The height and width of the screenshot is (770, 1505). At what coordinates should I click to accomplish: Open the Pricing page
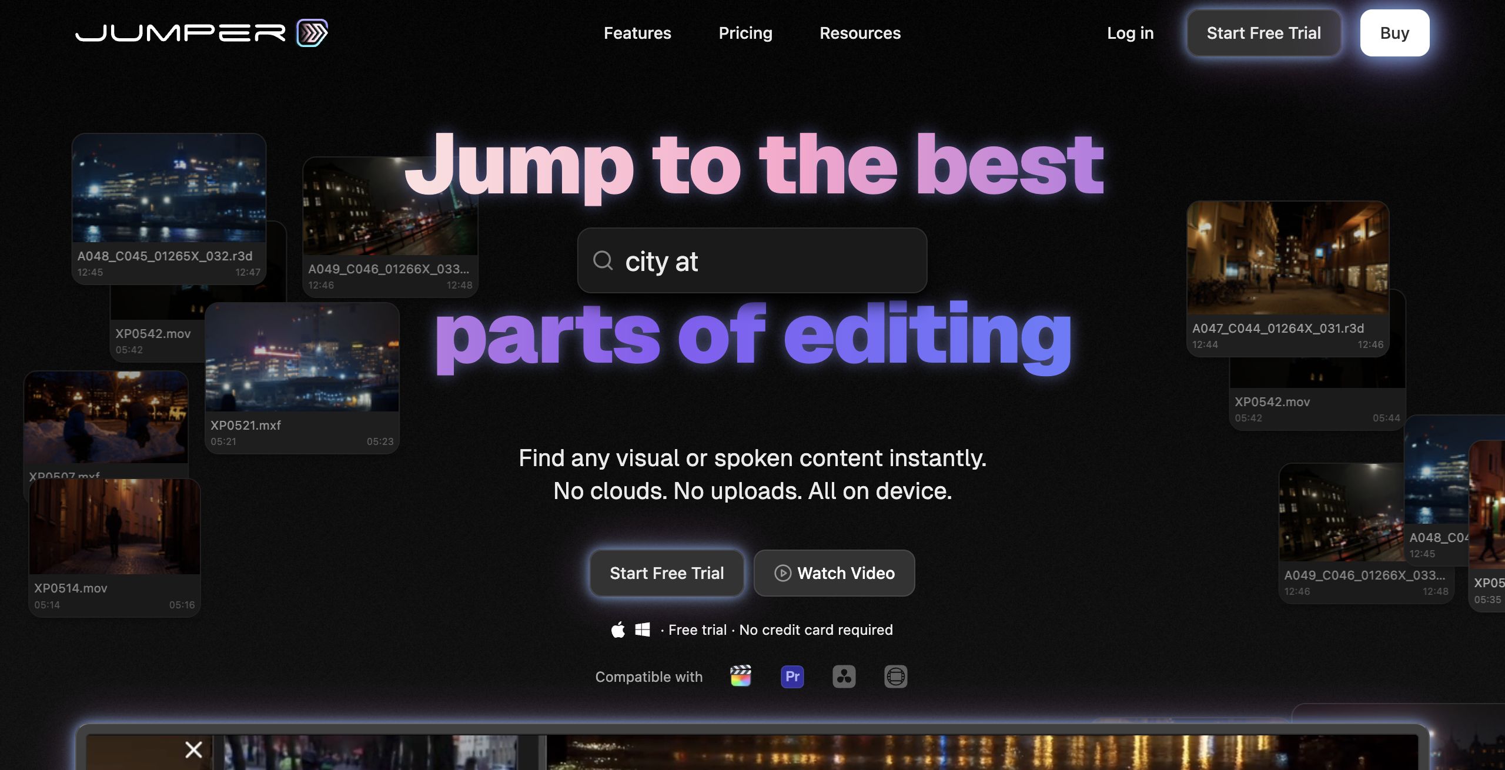745,33
